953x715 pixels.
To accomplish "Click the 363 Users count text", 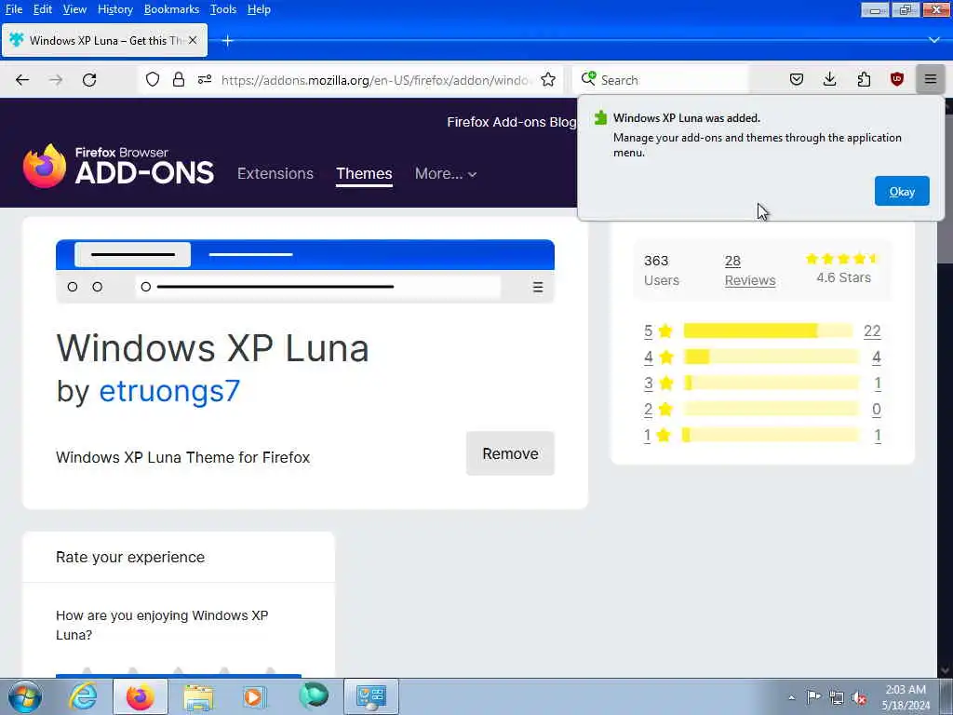I will [x=662, y=271].
